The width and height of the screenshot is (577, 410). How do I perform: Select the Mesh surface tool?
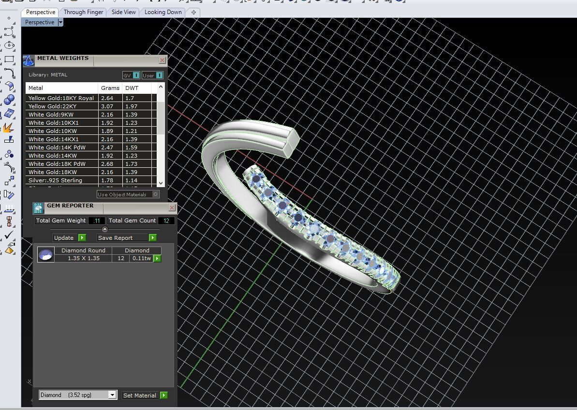(9, 113)
